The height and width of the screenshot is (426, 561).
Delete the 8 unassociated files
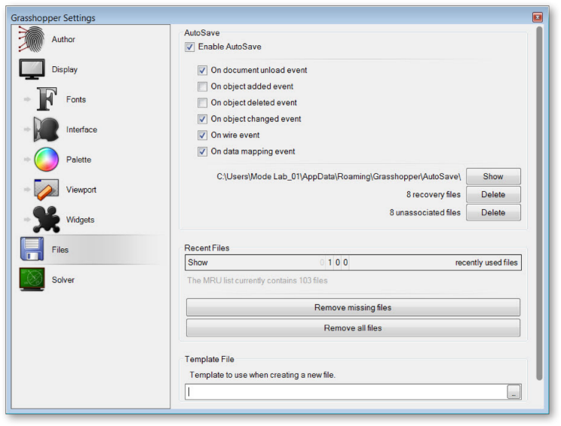[x=493, y=212]
